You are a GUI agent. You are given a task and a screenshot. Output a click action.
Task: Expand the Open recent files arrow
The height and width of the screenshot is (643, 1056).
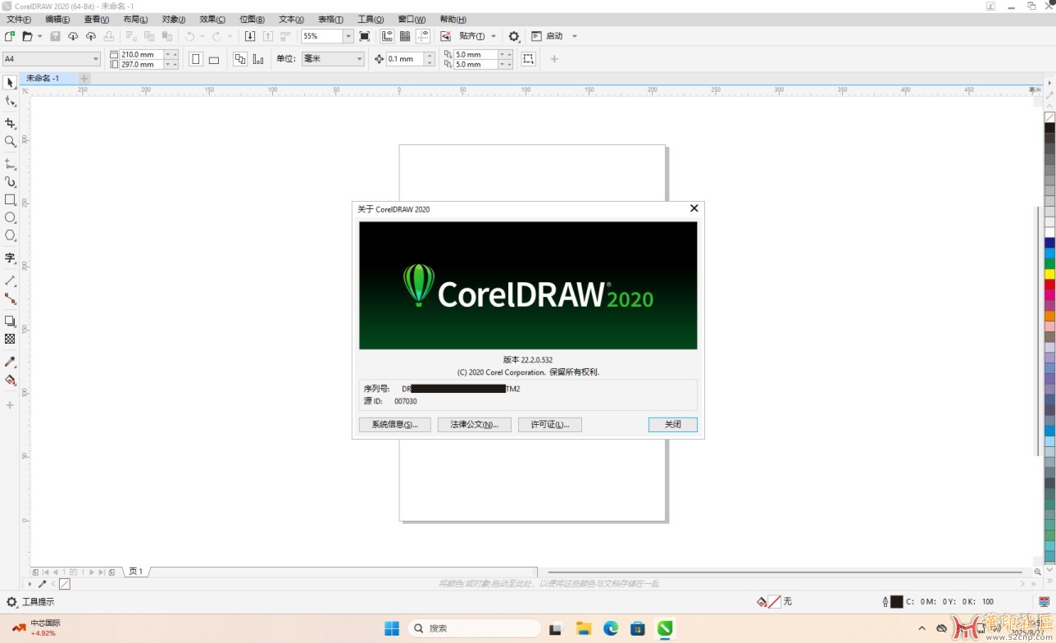40,36
